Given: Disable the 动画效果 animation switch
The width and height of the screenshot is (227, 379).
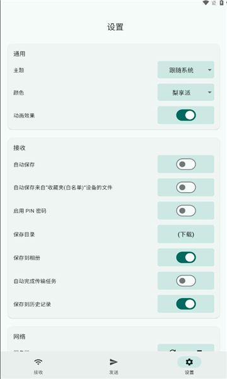Looking at the screenshot, I should pos(186,116).
